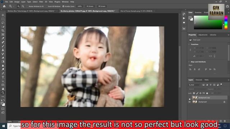This screenshot has height=129, width=230.
Task: Select the Lasso tool
Action: 3,23
